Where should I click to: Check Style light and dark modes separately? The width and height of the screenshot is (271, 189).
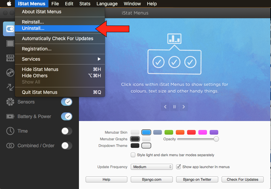pyautogui.click(x=133, y=155)
